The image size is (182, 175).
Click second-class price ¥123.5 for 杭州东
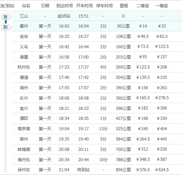coord(143,67)
